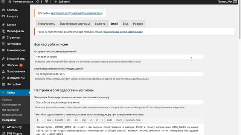Click the b bold quicktag button
Image resolution: width=241 pixels, height=135 pixels.
click(x=38, y=120)
